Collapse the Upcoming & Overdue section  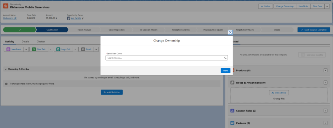click(6, 69)
